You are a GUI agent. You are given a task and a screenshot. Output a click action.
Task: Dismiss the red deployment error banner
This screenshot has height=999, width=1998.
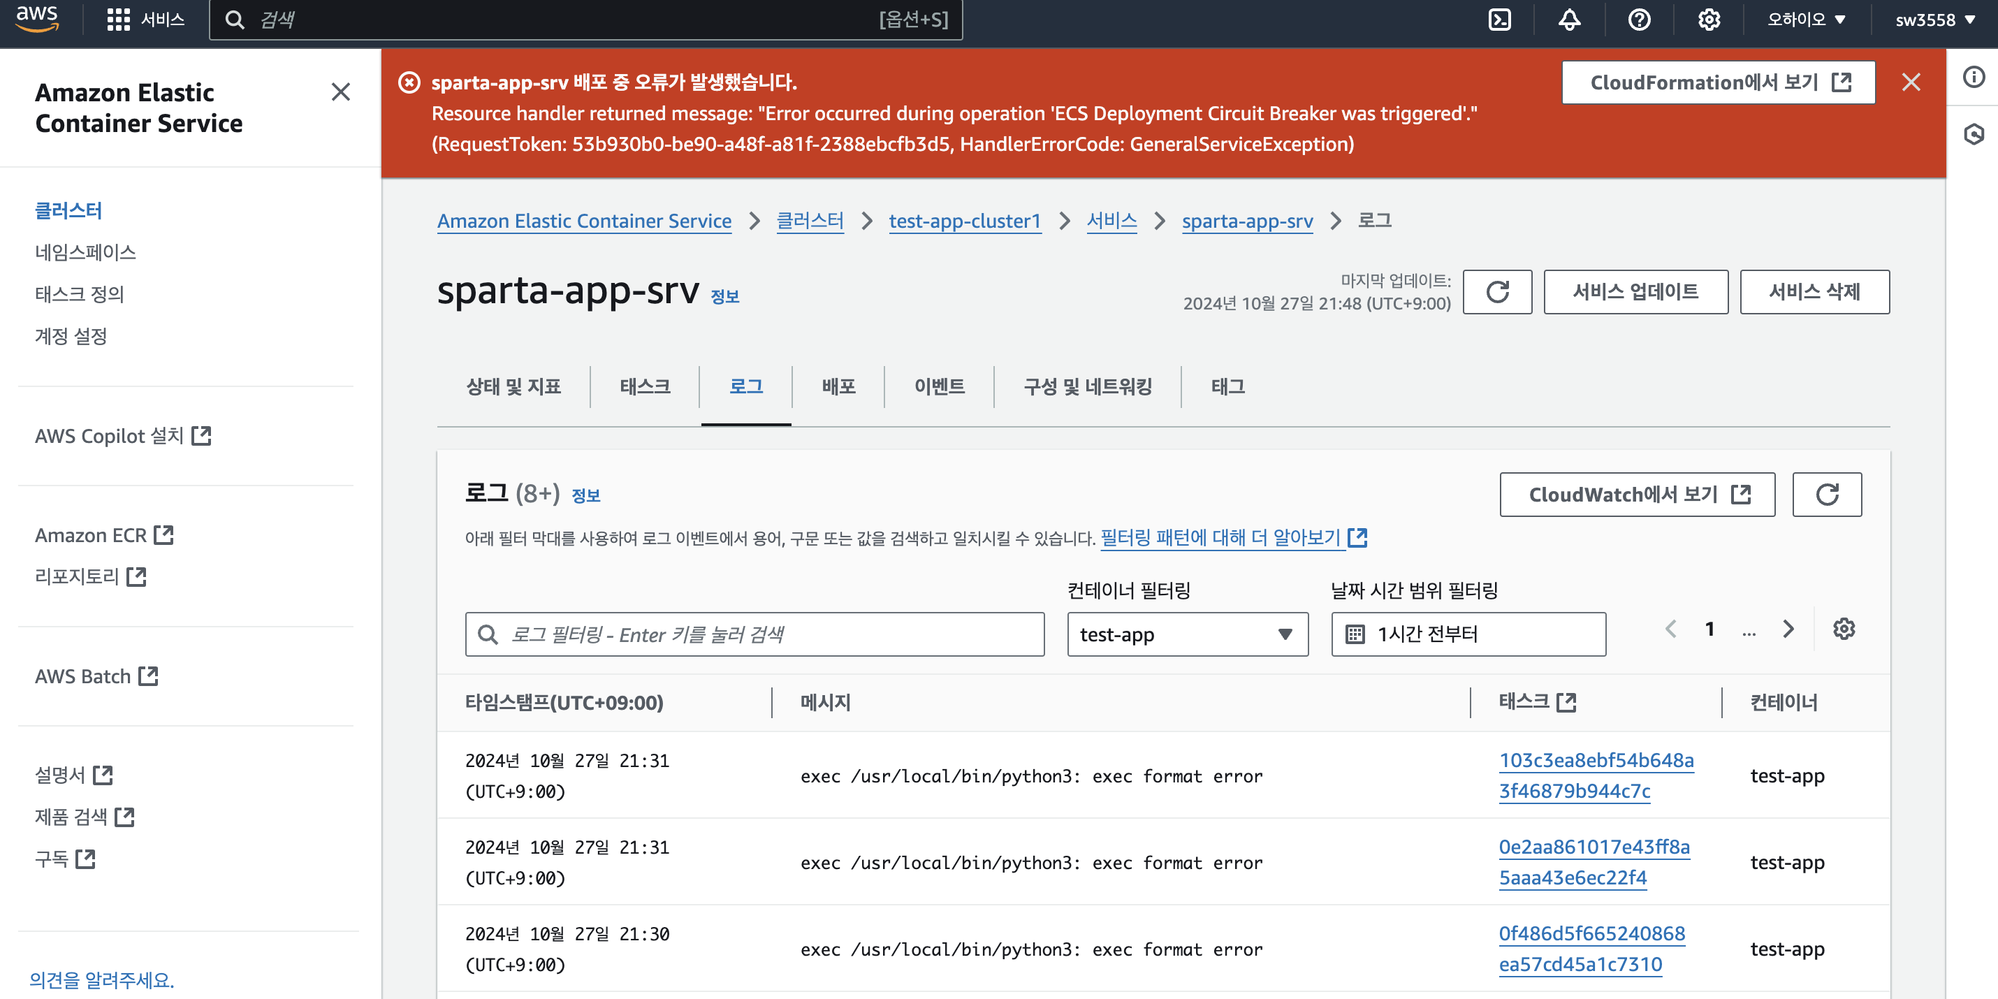(x=1911, y=82)
